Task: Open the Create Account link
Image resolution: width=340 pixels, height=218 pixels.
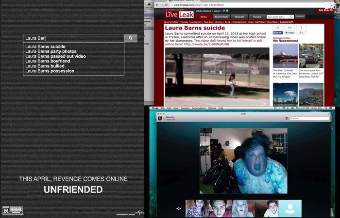Action: click(204, 11)
